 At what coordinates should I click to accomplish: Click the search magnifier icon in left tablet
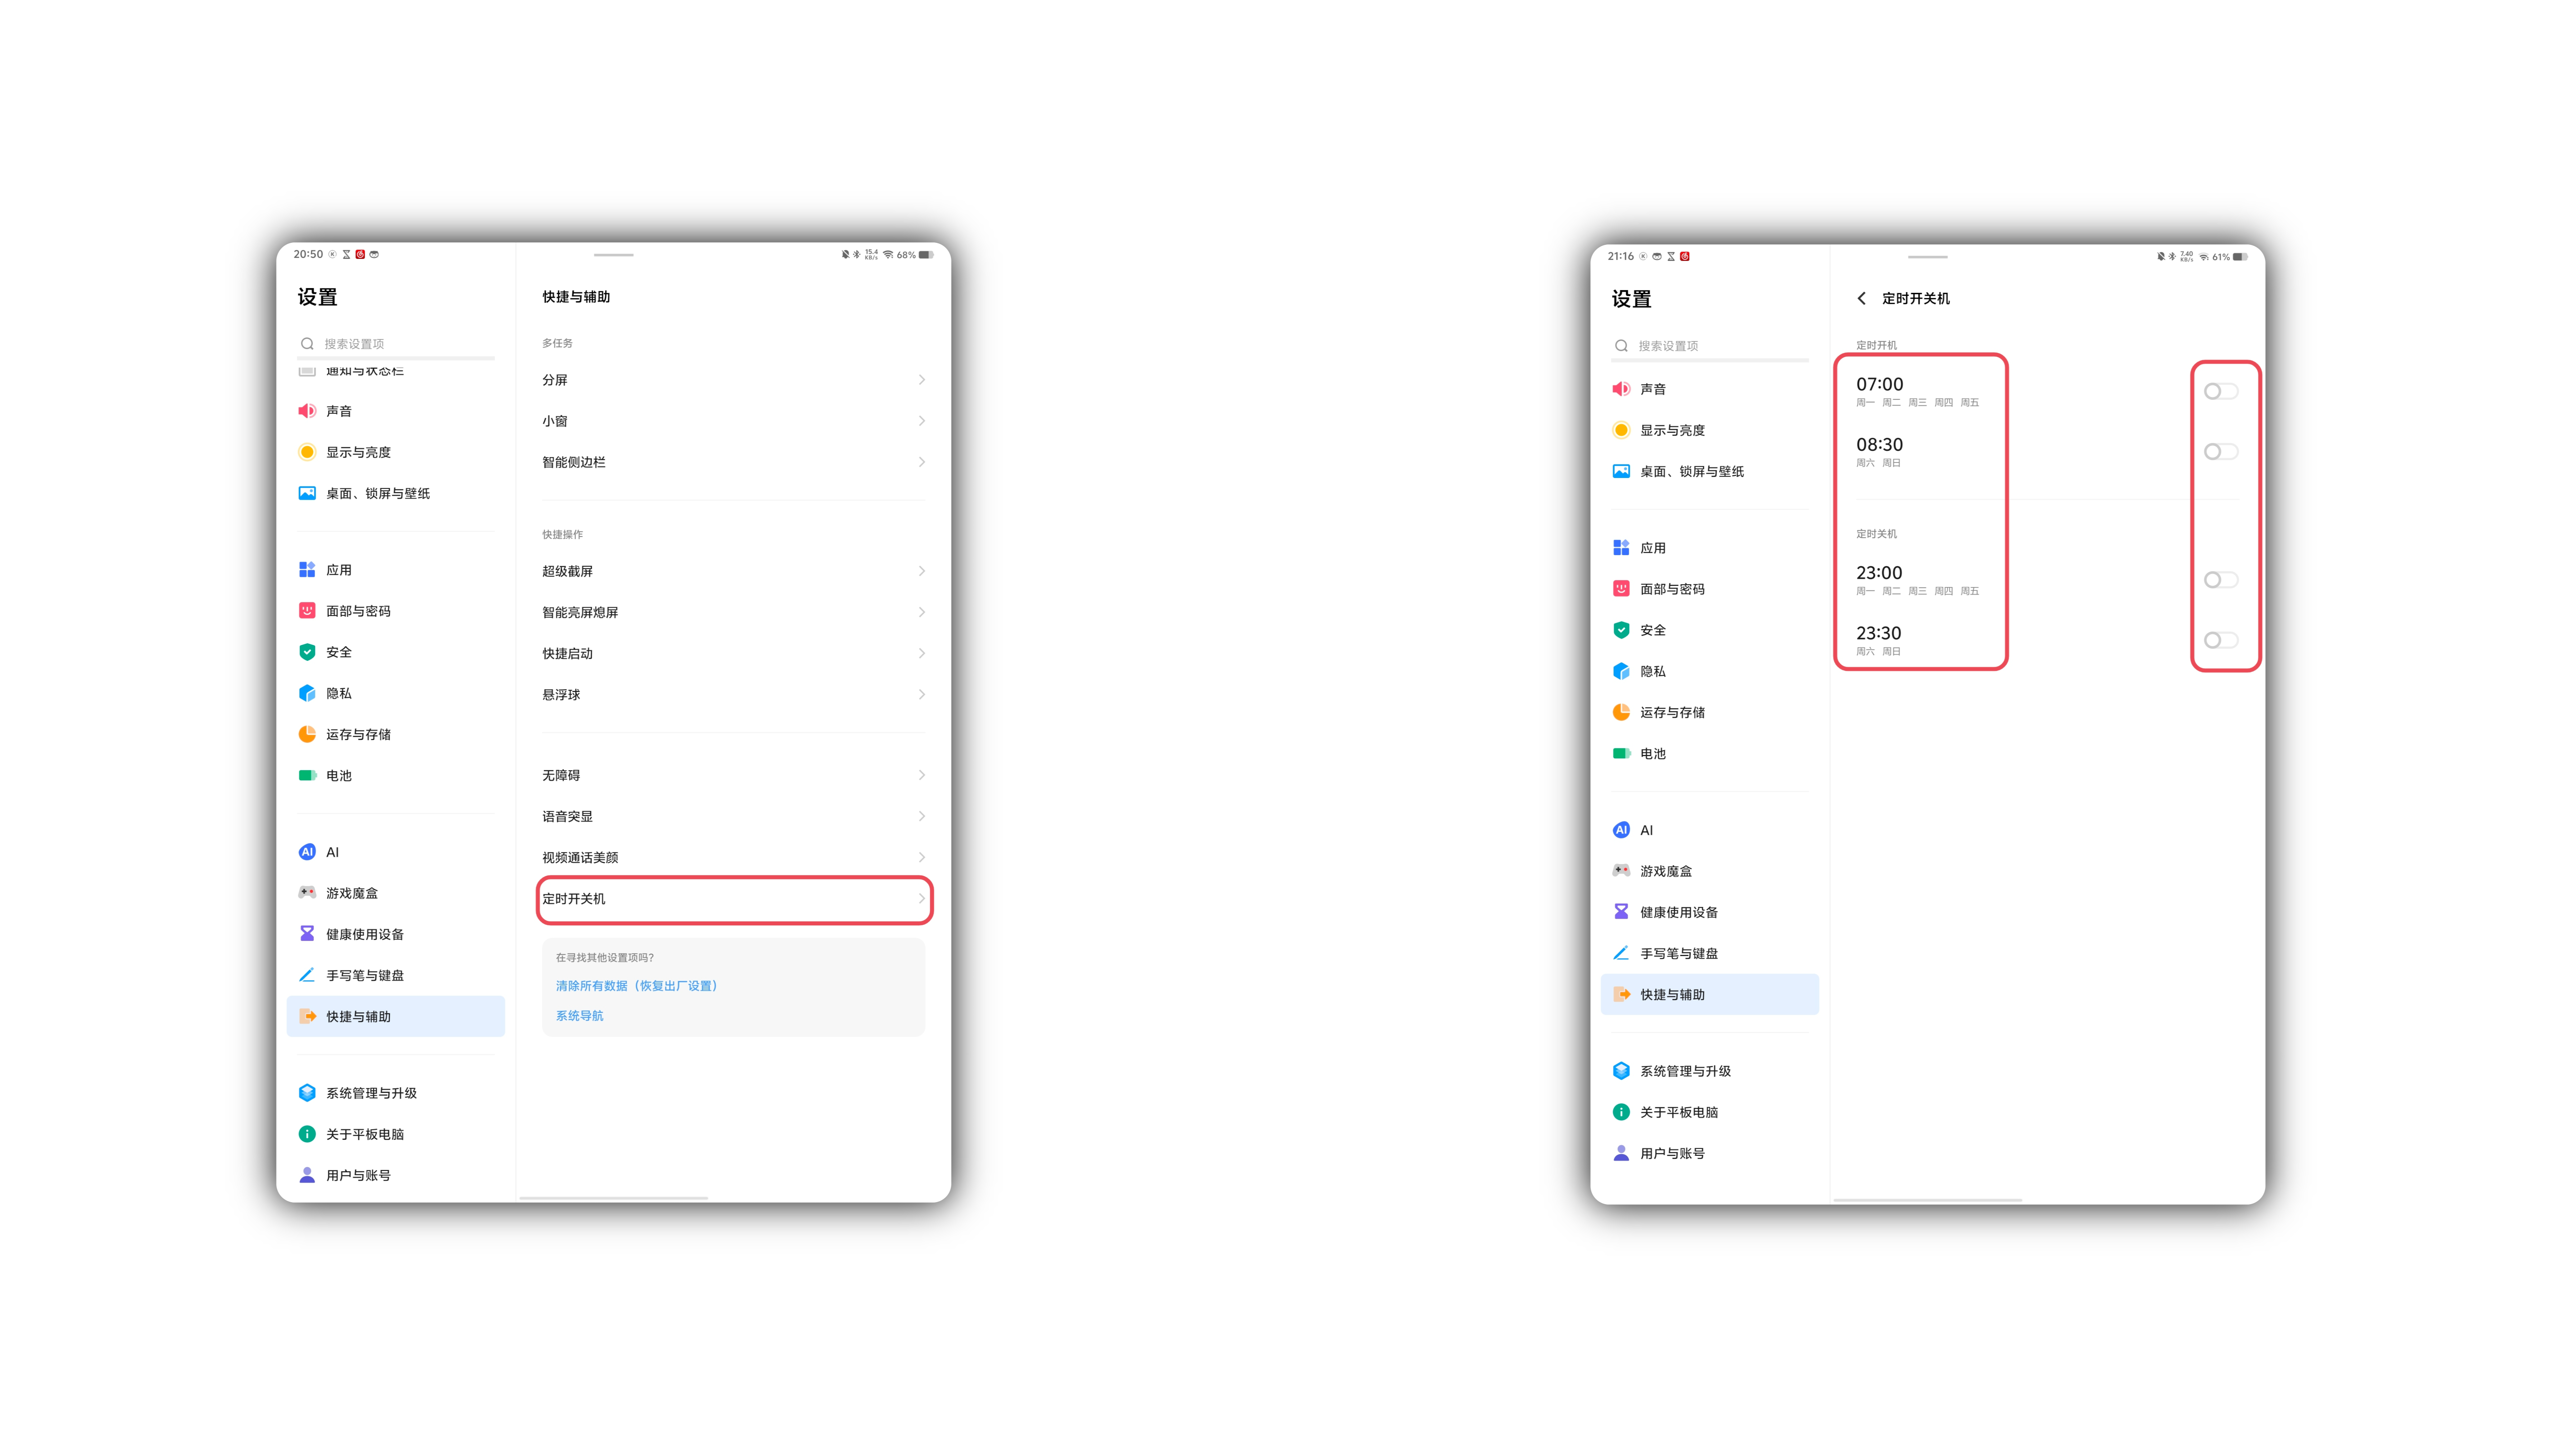(x=307, y=344)
